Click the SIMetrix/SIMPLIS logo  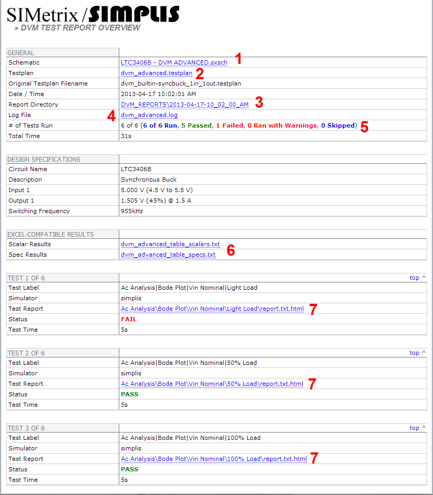click(93, 14)
